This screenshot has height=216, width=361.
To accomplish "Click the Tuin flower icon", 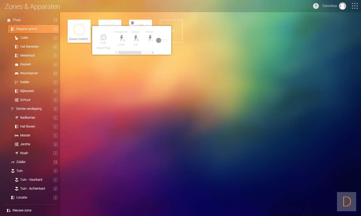I will tap(13, 171).
